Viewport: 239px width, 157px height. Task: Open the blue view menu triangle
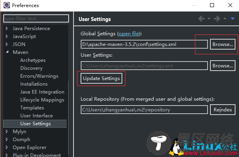click(x=233, y=19)
